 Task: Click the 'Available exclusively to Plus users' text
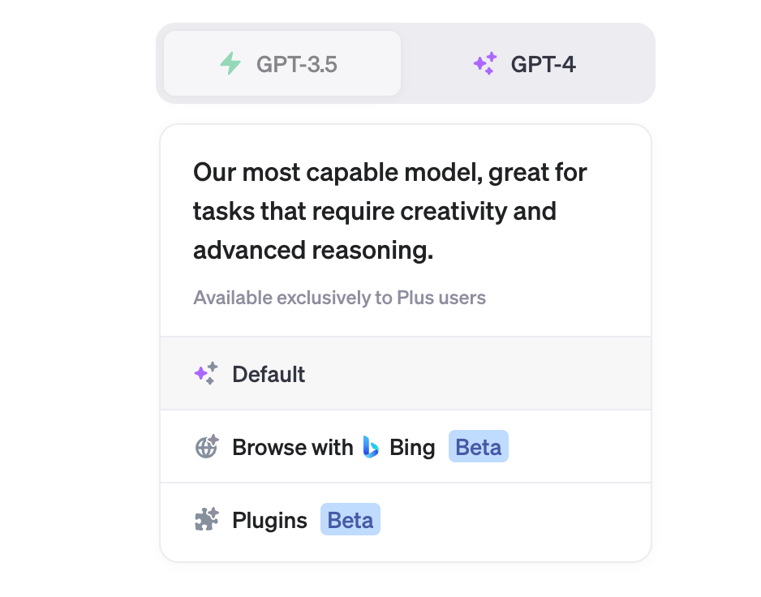pos(339,298)
